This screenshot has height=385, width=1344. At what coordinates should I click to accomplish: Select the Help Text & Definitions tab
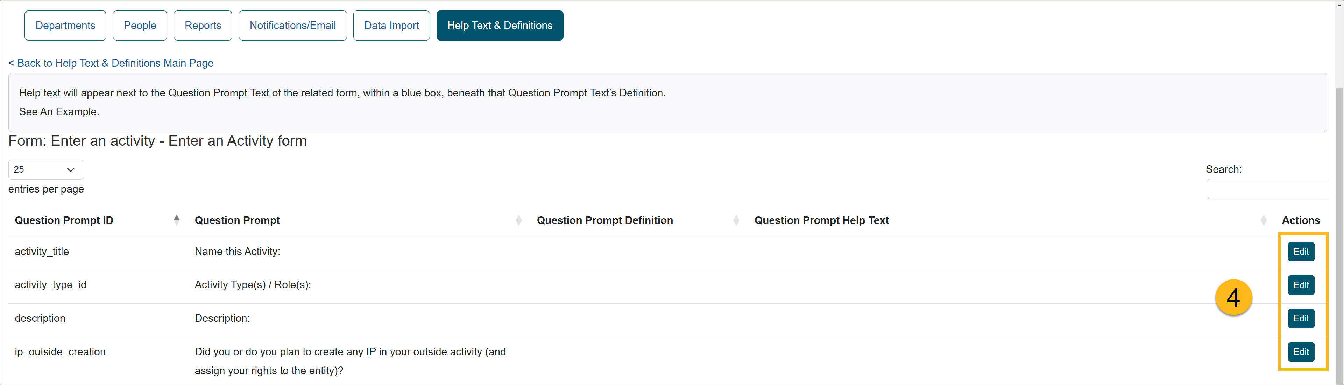point(499,26)
